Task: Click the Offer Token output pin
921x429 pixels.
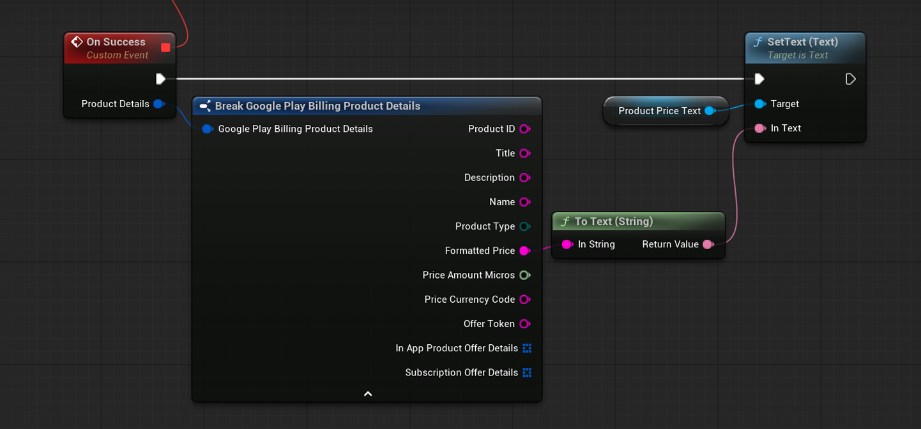Action: coord(525,324)
